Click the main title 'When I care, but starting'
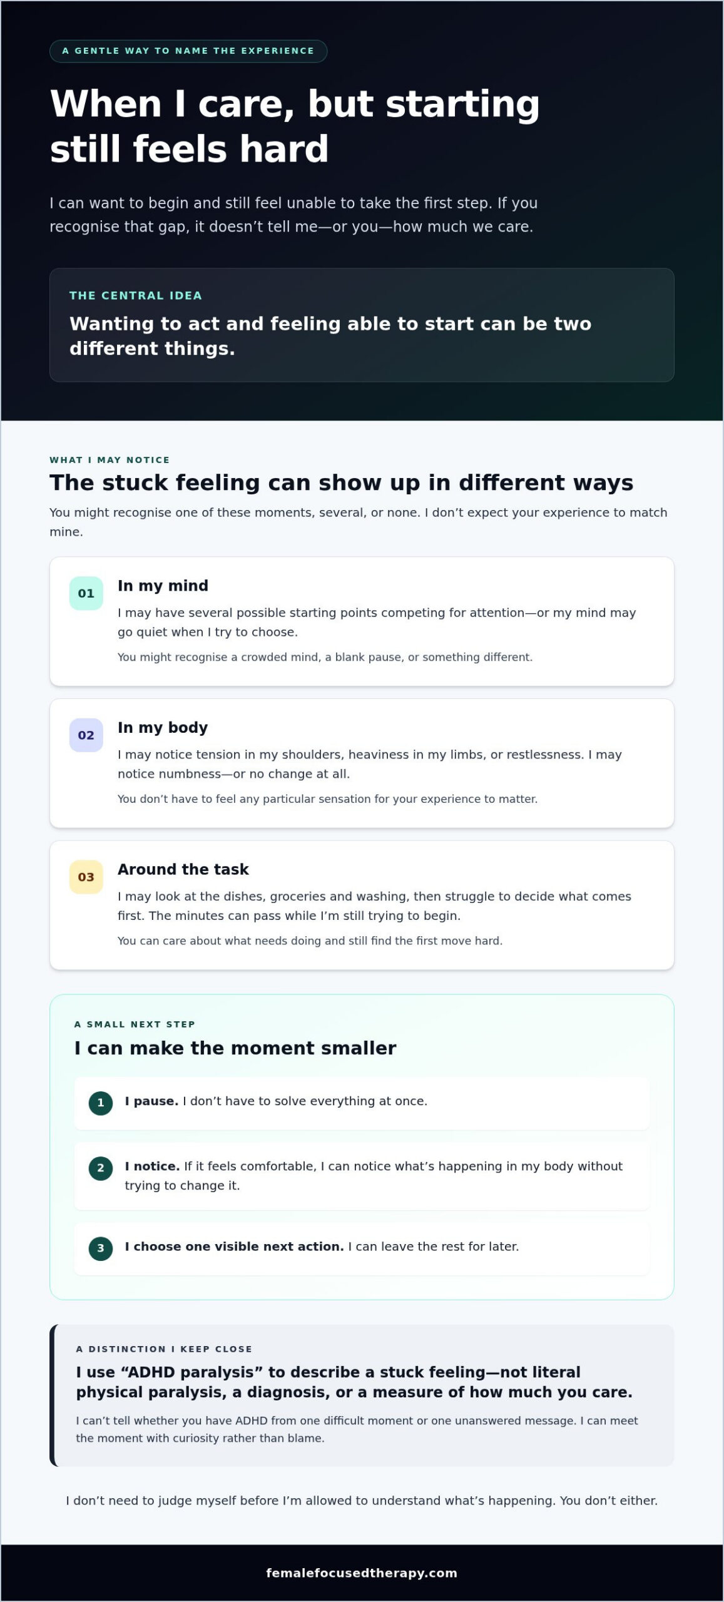Image resolution: width=724 pixels, height=1602 pixels. [294, 104]
